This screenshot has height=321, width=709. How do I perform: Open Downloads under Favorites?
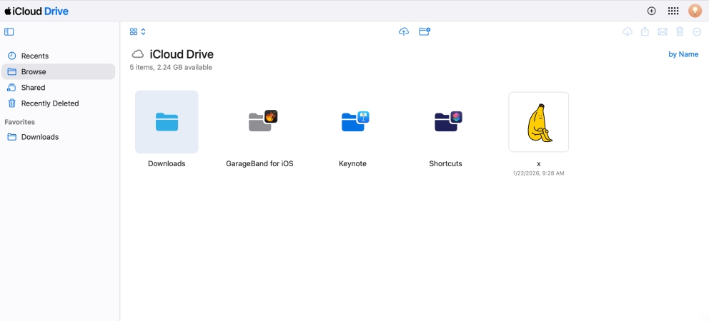(x=59, y=137)
